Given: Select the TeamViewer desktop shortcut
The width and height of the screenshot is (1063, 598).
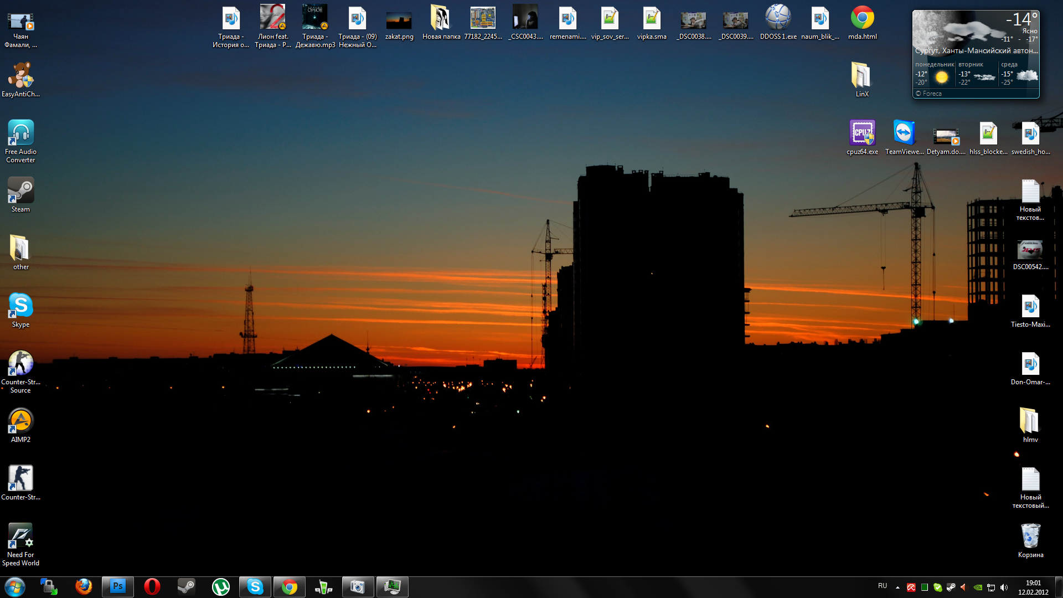Looking at the screenshot, I should tap(904, 137).
